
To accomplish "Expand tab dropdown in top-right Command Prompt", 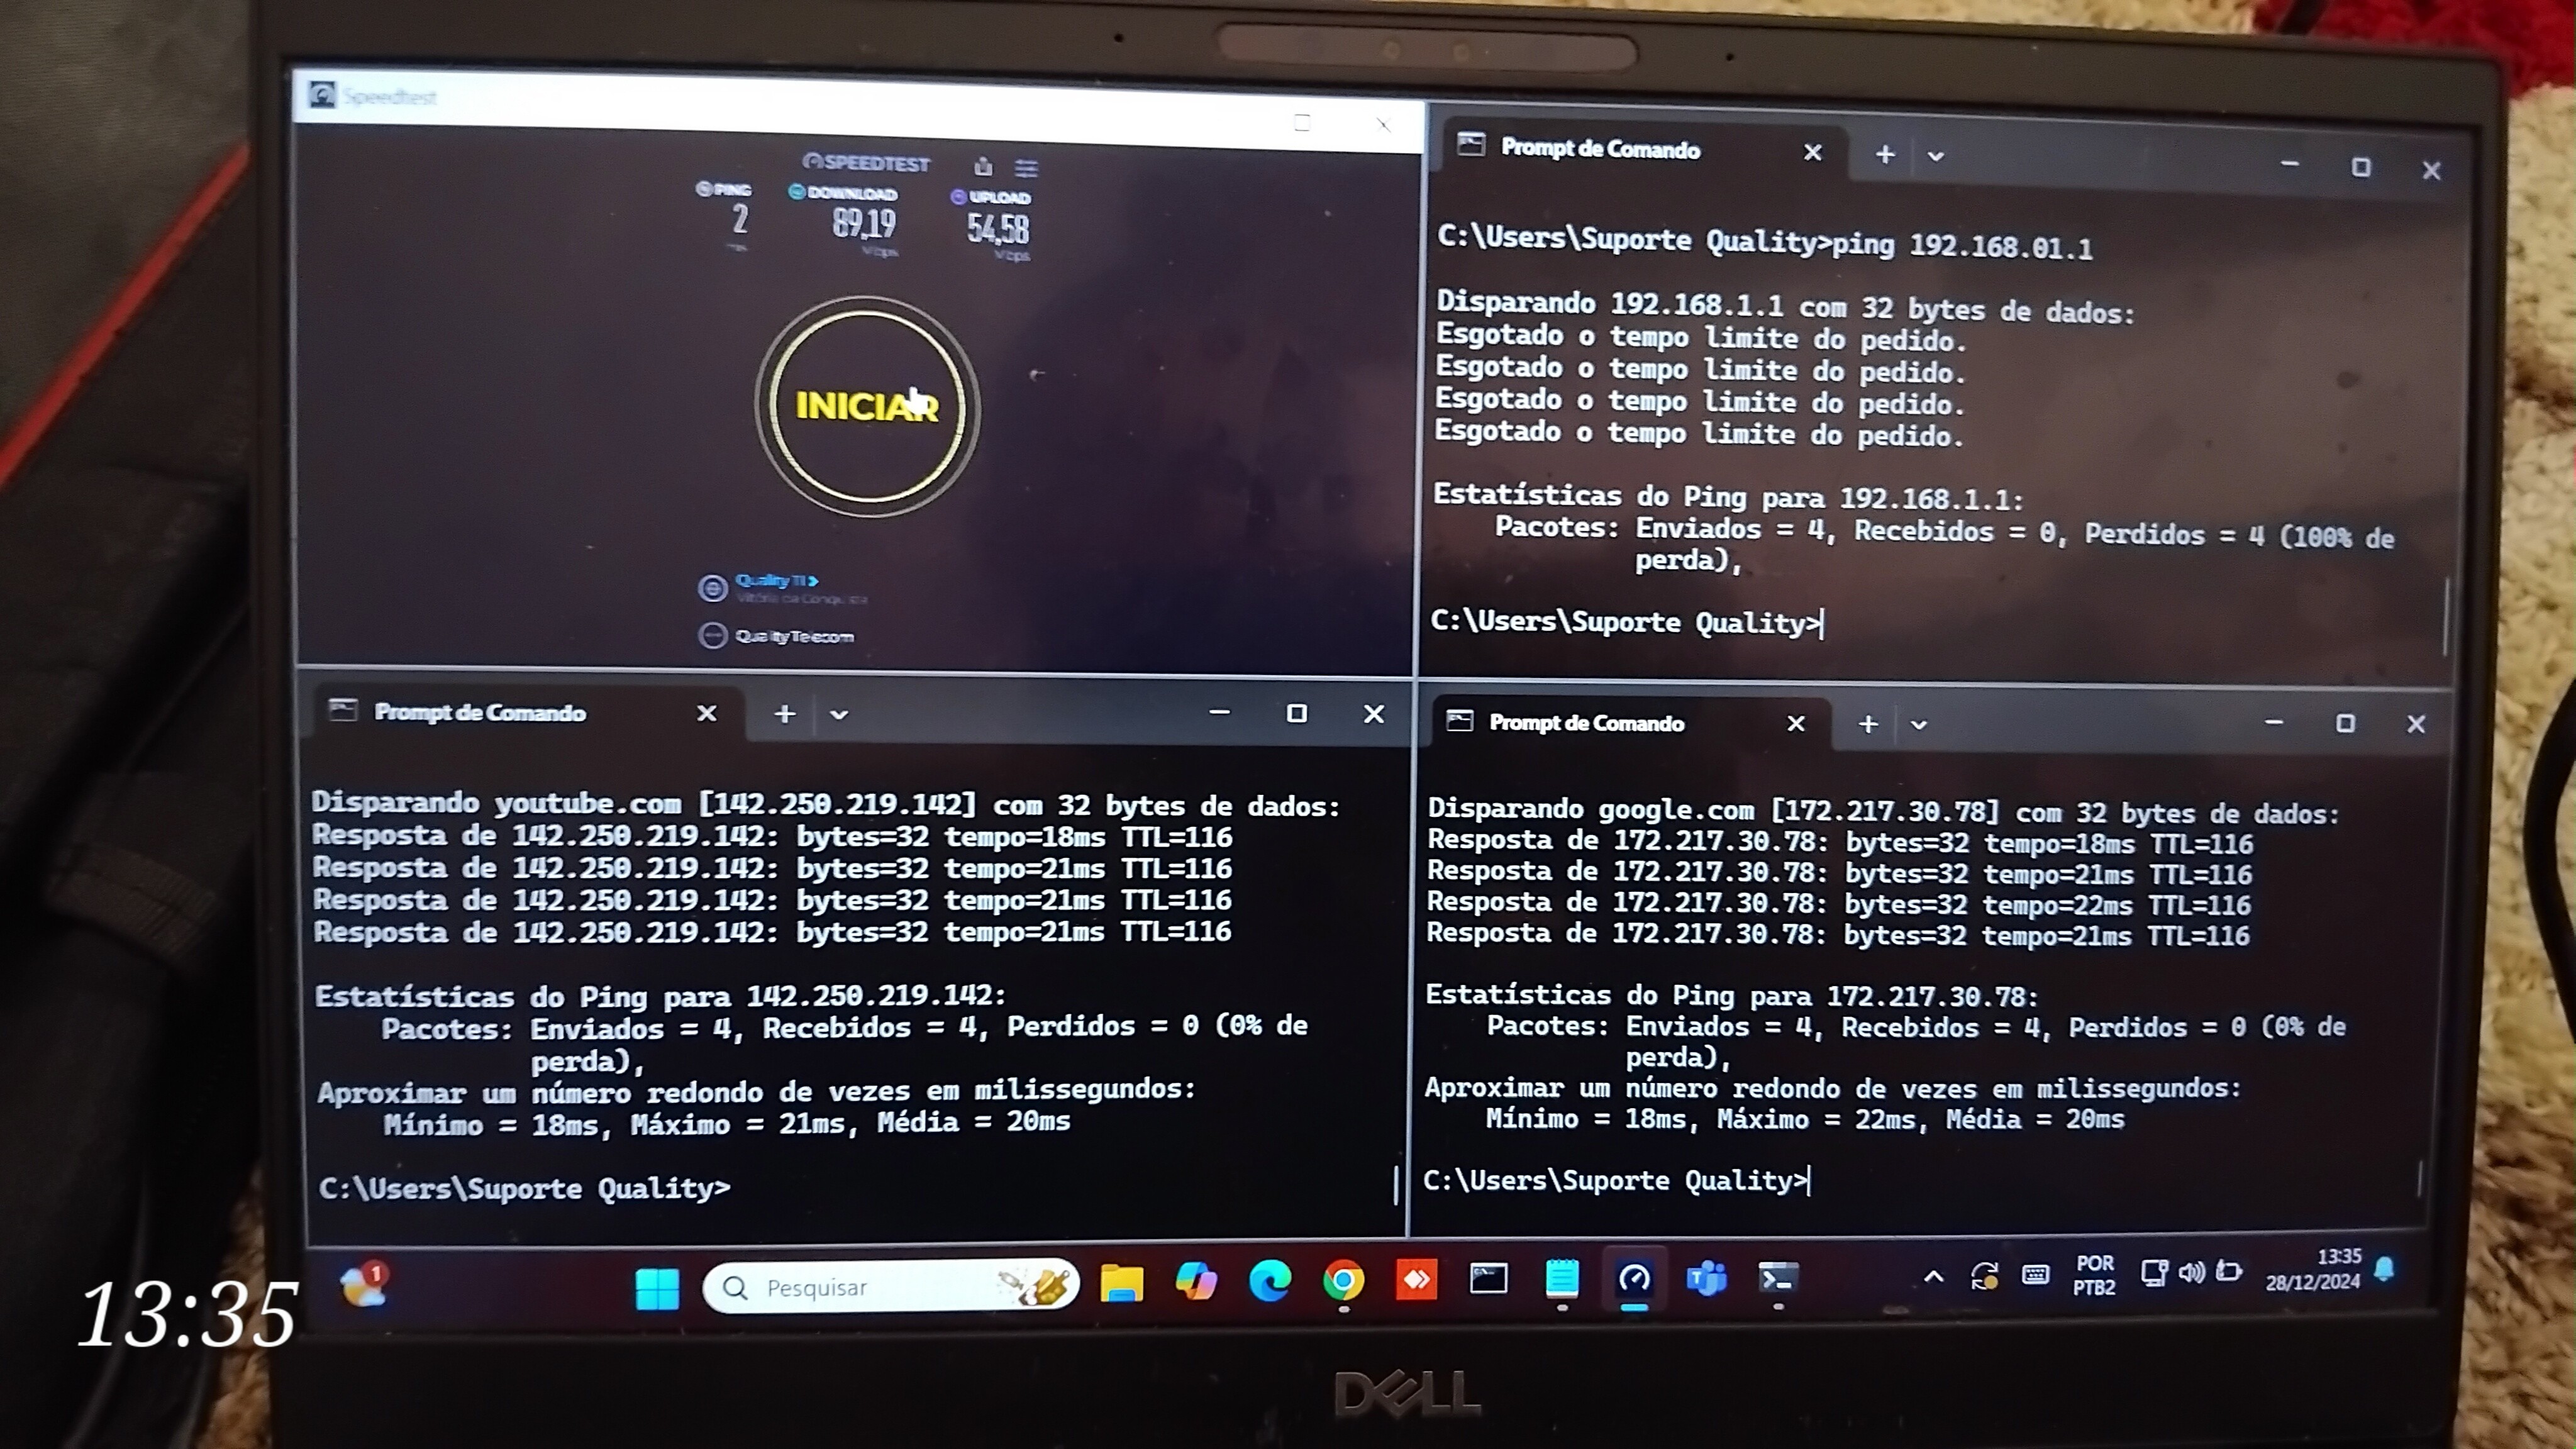I will click(x=1935, y=156).
